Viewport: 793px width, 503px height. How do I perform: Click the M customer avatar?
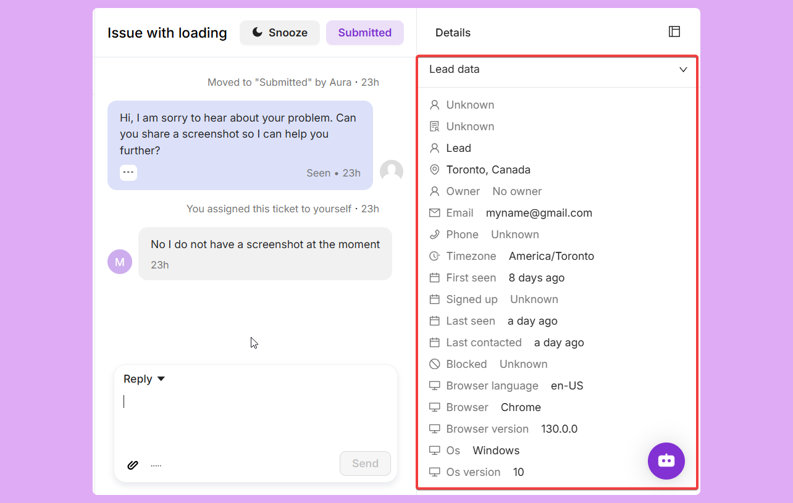(x=120, y=262)
